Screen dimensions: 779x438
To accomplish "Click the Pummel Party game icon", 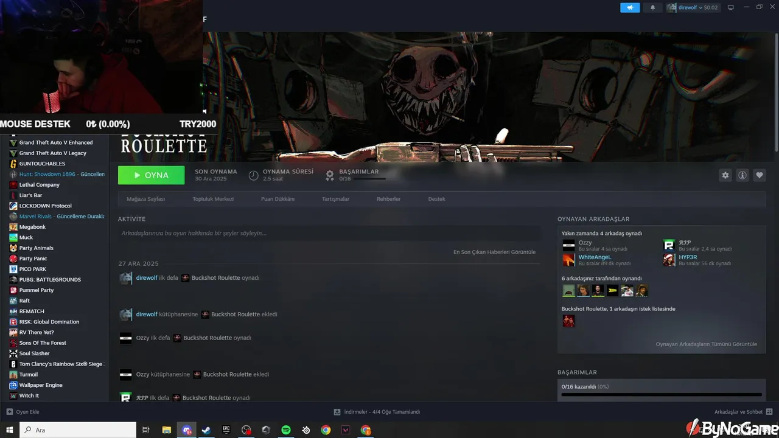I will pyautogui.click(x=13, y=290).
